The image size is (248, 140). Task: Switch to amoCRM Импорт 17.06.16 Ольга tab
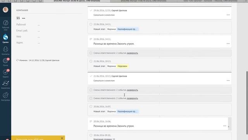pyautogui.click(x=143, y=1)
